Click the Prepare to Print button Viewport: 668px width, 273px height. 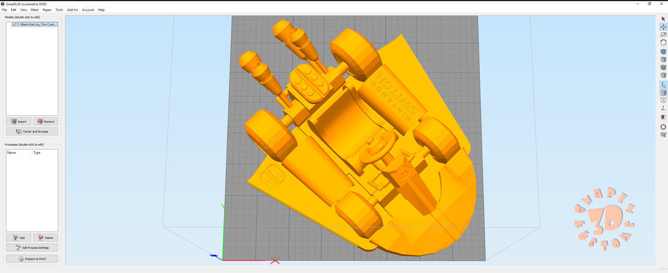click(32, 258)
